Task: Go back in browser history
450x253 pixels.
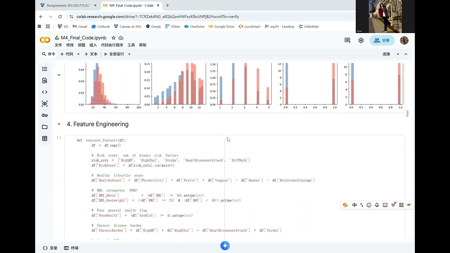Action: point(41,17)
